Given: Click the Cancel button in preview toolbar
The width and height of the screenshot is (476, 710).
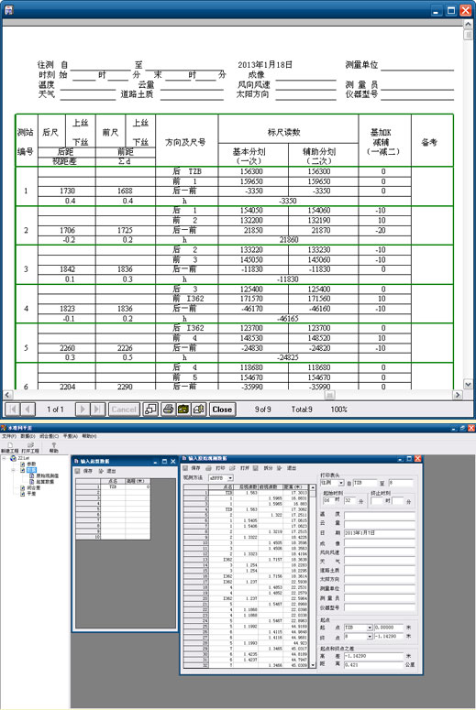Looking at the screenshot, I should click(124, 410).
